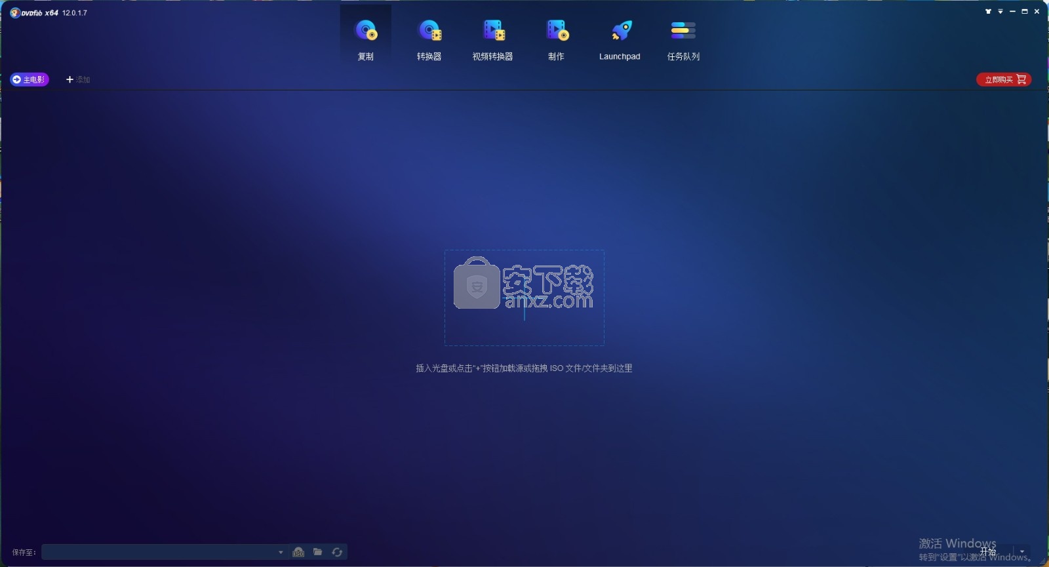Screen dimensions: 1049x567
Task: Open the 复制 (Copy) module
Action: tap(366, 38)
